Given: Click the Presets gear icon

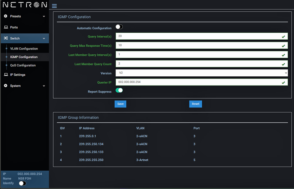Looking at the screenshot, I should [x=6, y=16].
